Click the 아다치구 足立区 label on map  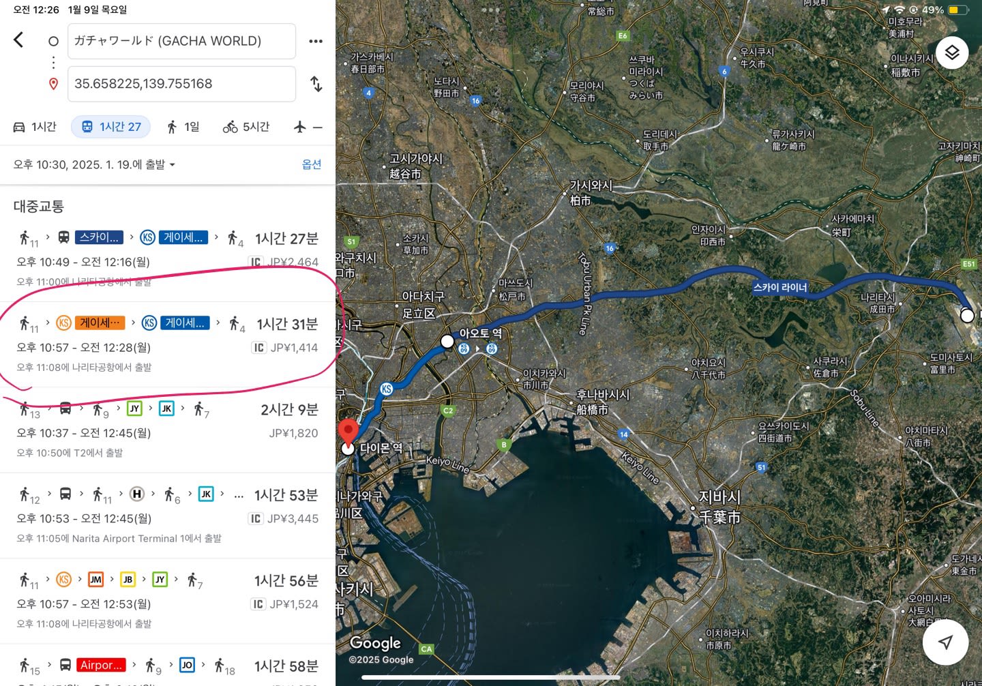coord(423,305)
